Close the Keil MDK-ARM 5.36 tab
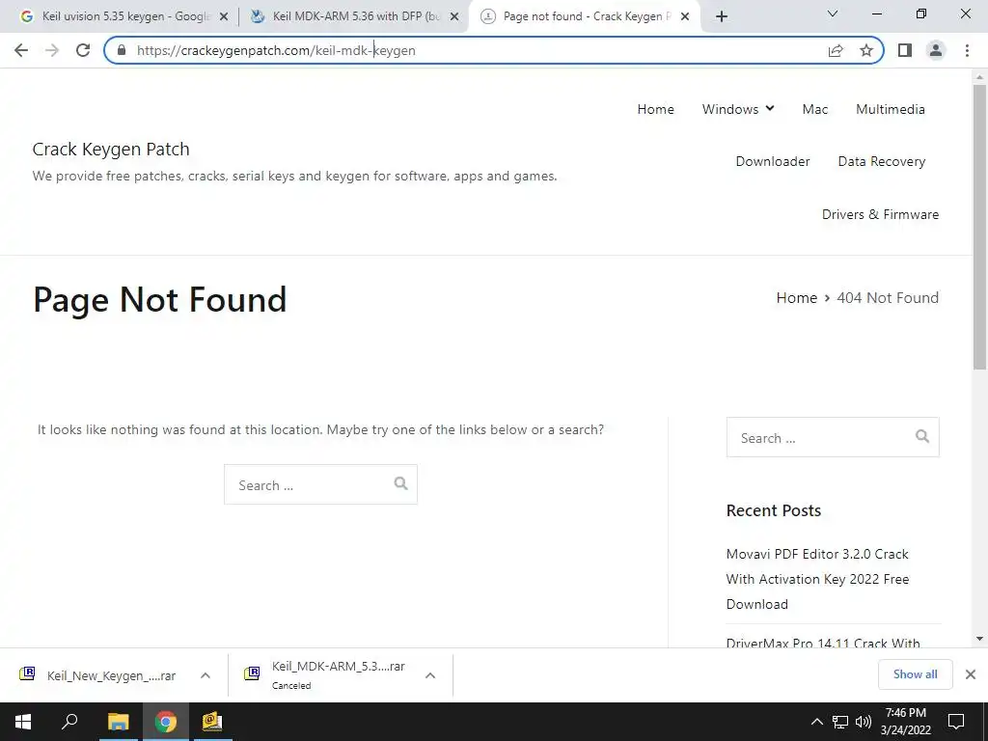The image size is (988, 741). [454, 17]
